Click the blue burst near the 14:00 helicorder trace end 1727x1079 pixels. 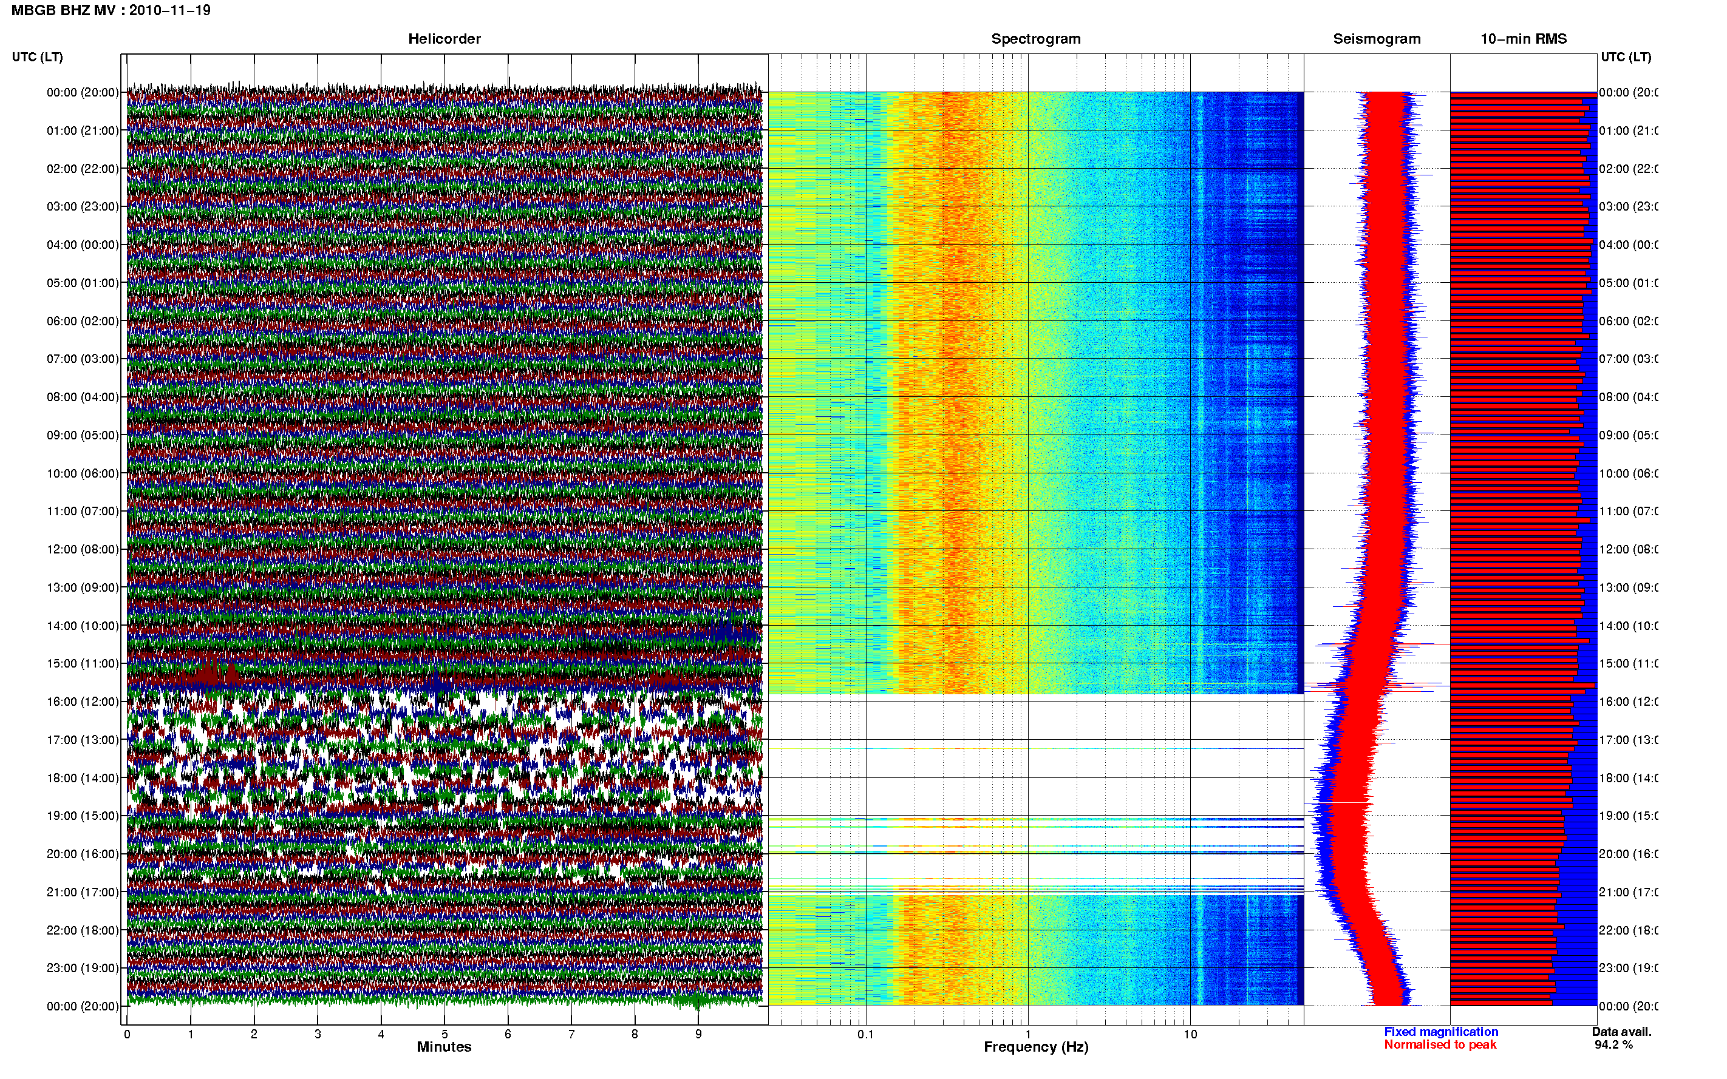(x=728, y=631)
